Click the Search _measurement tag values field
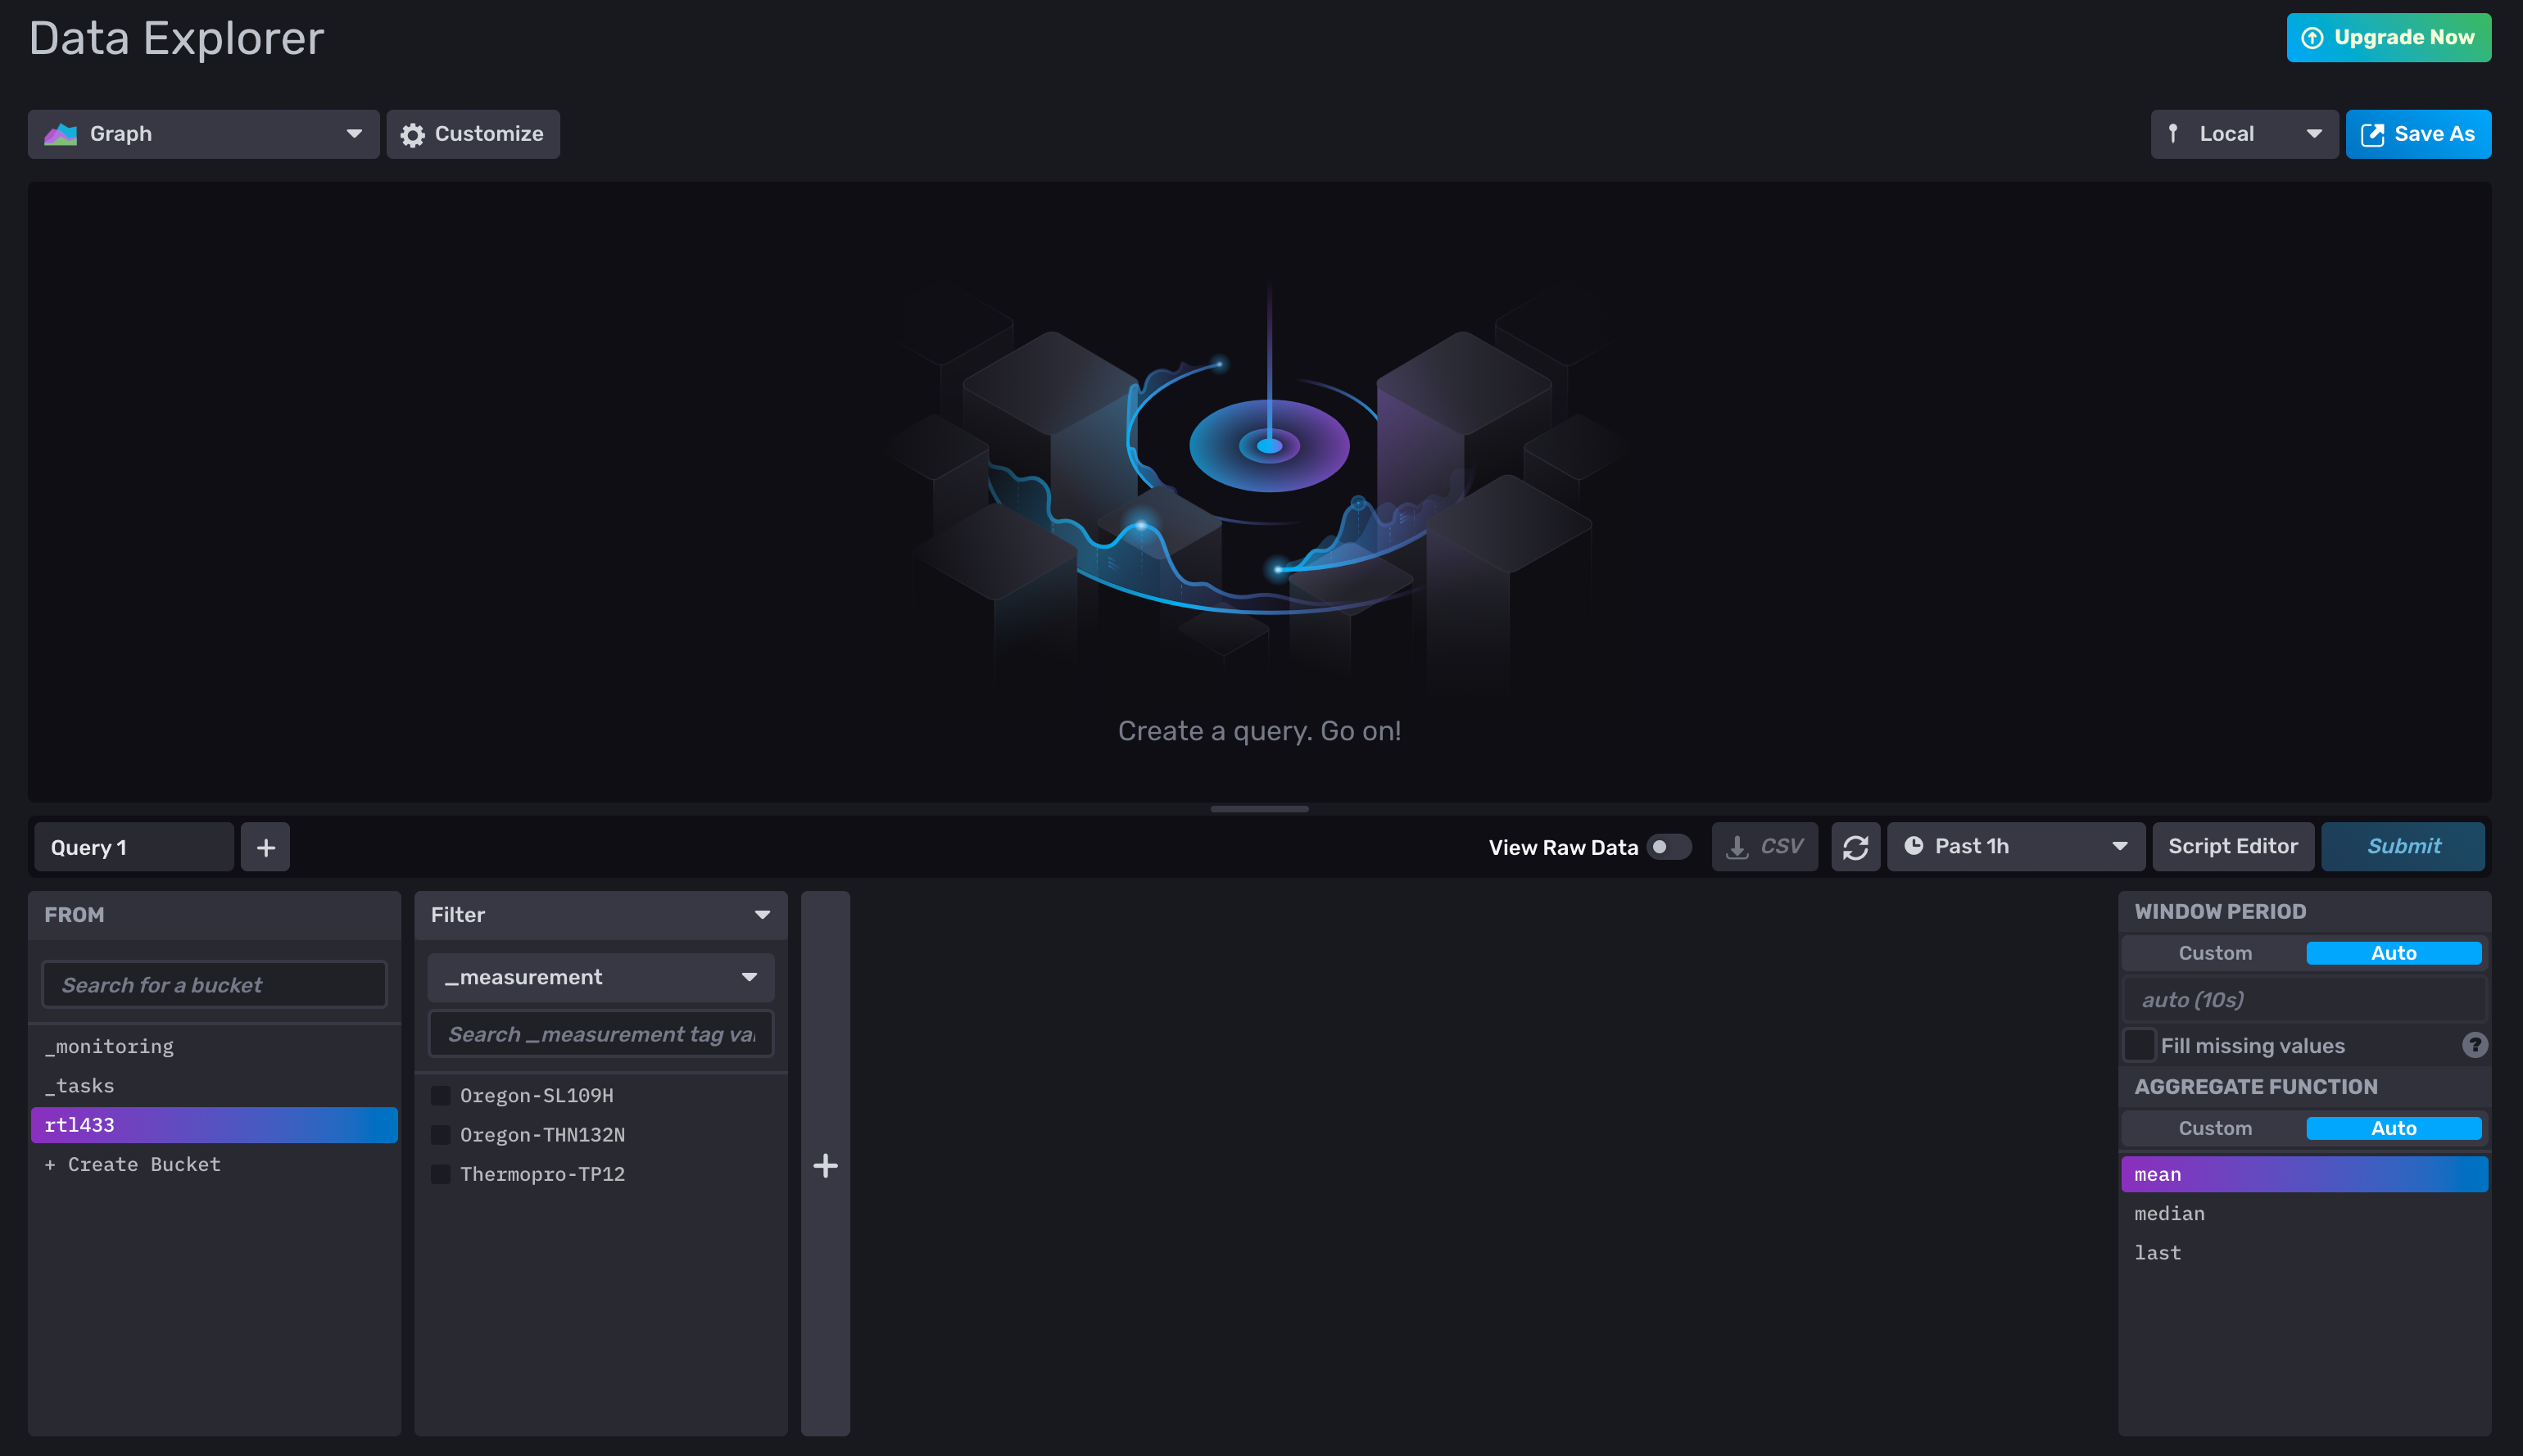 pos(600,1034)
